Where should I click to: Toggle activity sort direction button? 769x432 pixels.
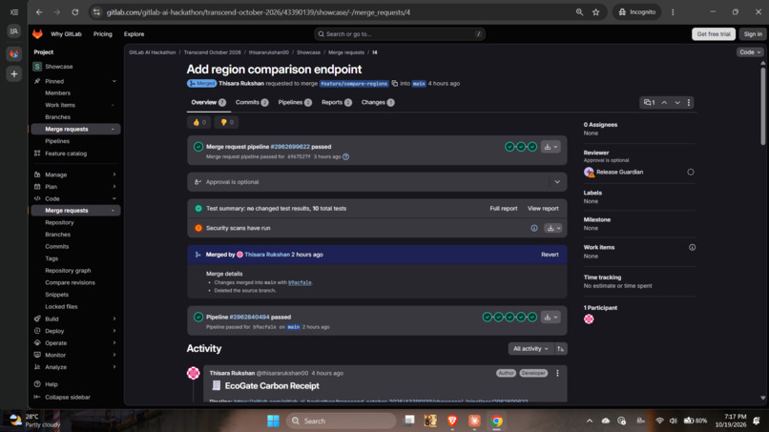coord(561,349)
